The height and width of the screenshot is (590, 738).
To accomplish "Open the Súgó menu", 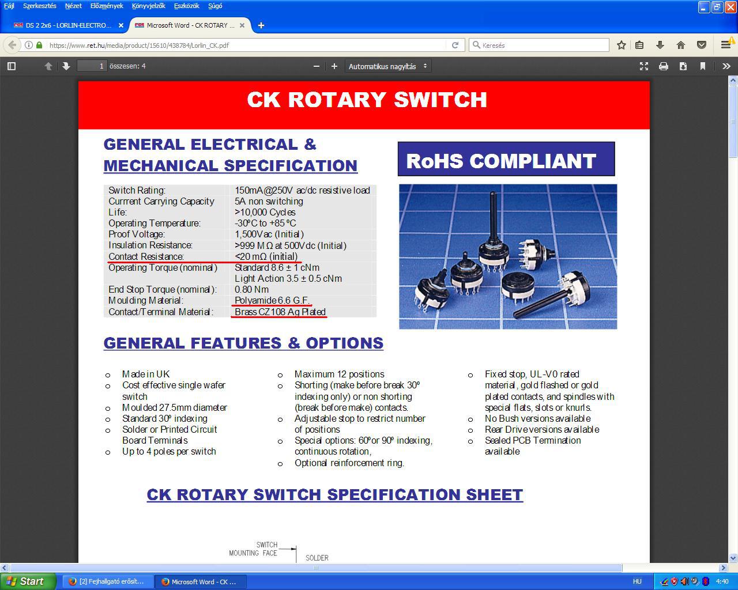I will pyautogui.click(x=215, y=6).
